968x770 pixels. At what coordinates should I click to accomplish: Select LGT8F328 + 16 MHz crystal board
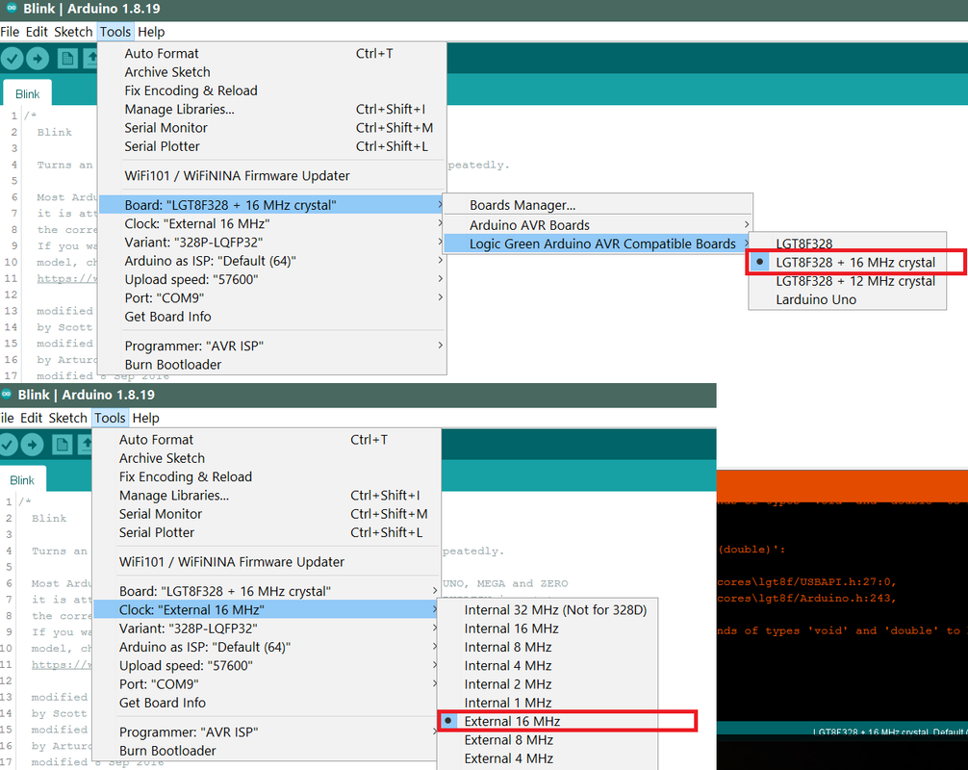(847, 263)
